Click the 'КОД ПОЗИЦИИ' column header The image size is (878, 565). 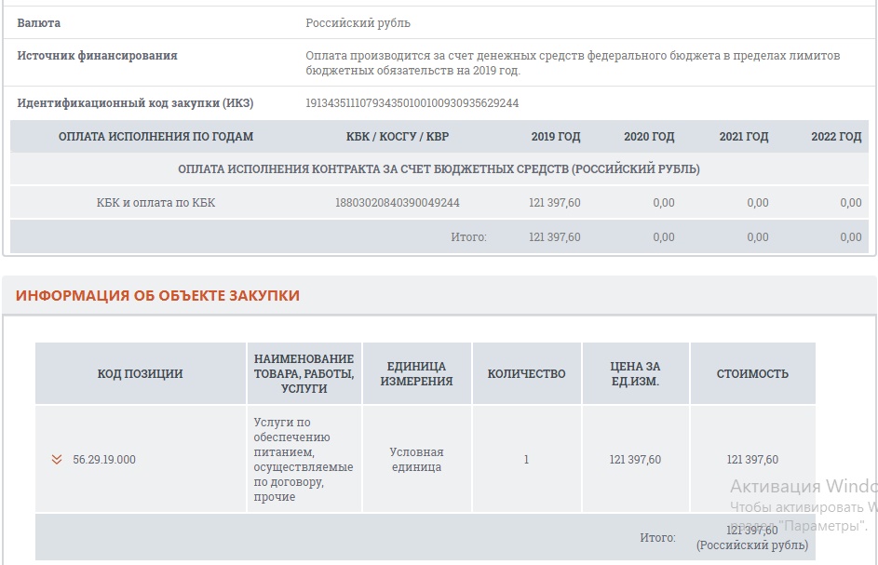point(140,373)
